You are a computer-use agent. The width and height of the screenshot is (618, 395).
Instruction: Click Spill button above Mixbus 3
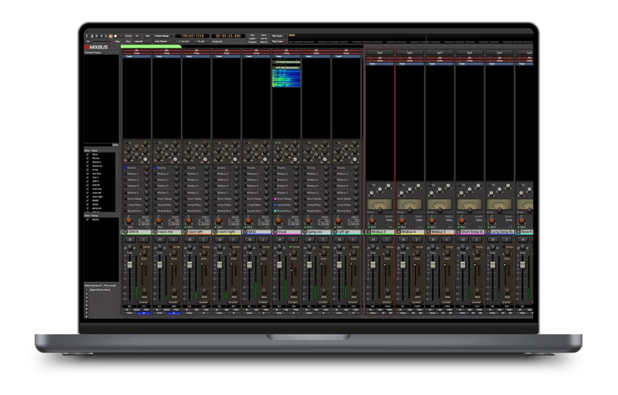pyautogui.click(x=379, y=53)
